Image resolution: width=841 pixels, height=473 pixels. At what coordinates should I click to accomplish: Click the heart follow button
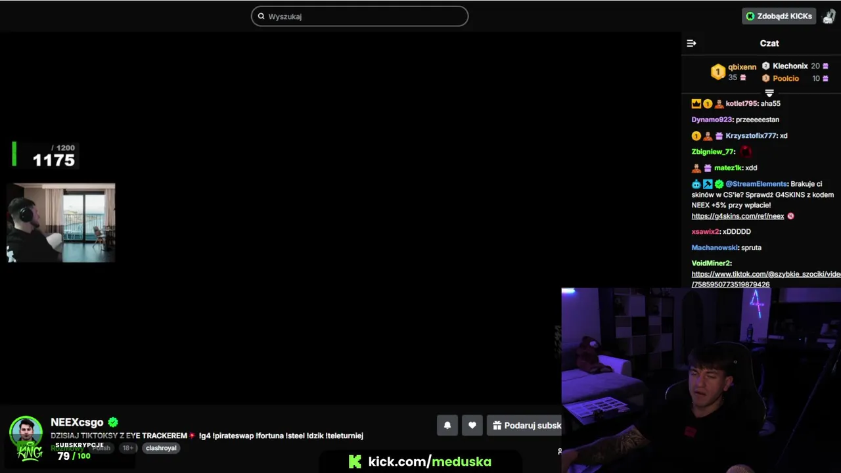(472, 425)
